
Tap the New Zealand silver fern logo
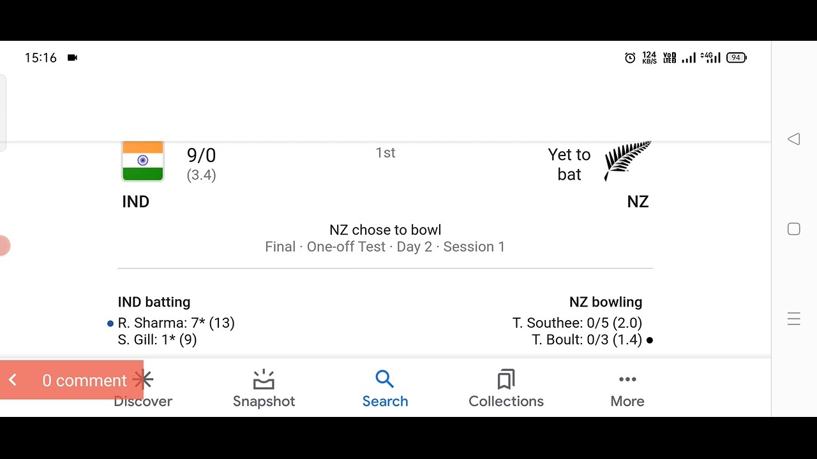click(627, 161)
